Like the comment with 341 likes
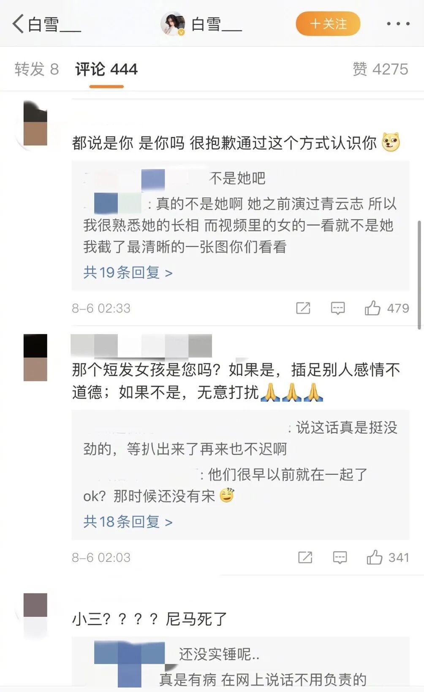Viewport: 424px width, 692px height. (374, 557)
